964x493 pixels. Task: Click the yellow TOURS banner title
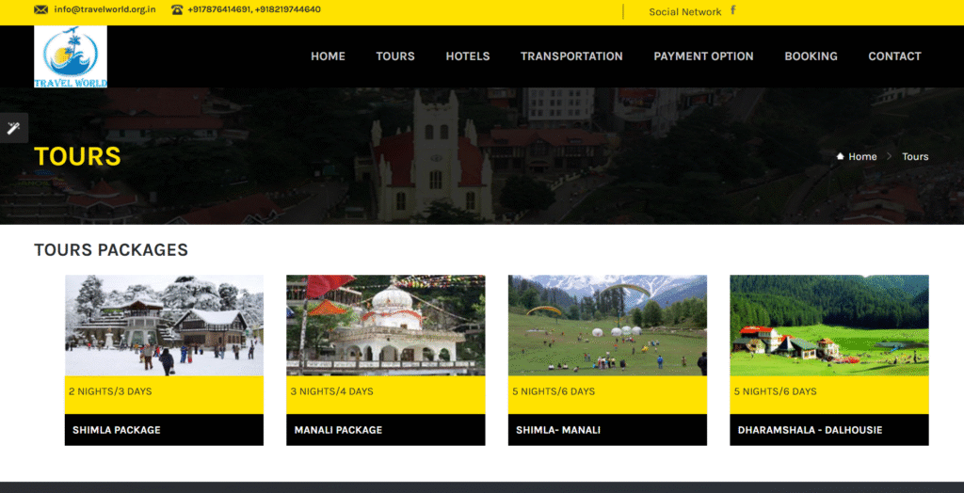point(77,156)
